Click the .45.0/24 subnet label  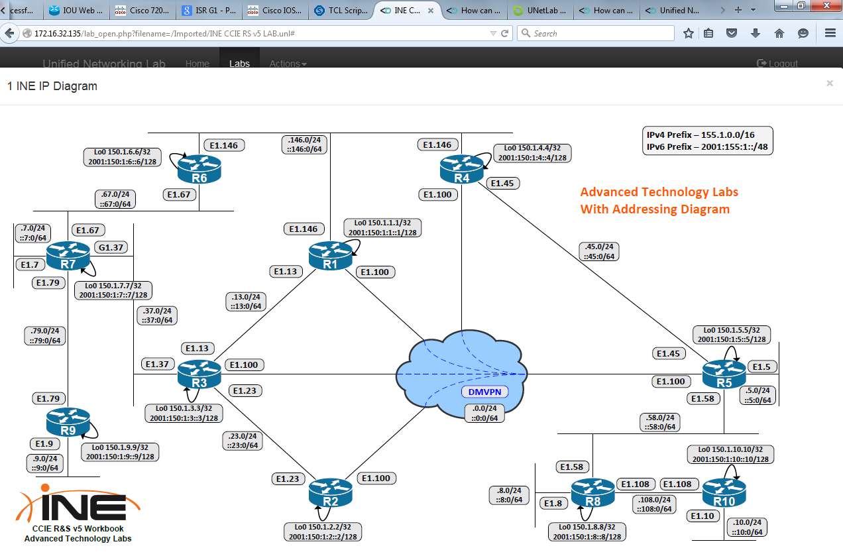(598, 251)
